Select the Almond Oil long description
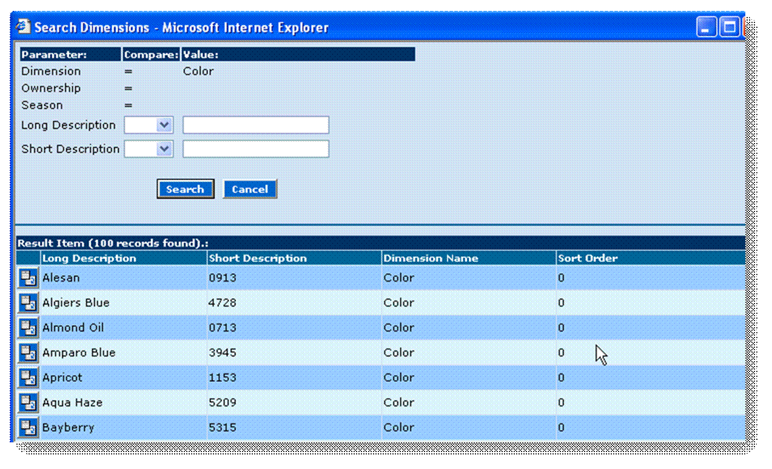This screenshot has height=469, width=772. point(73,328)
